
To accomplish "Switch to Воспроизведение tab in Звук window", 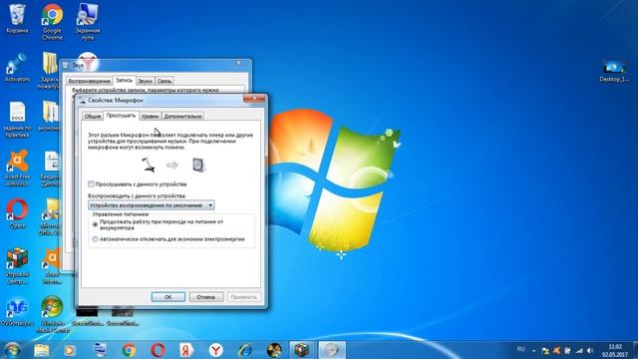I will 89,81.
